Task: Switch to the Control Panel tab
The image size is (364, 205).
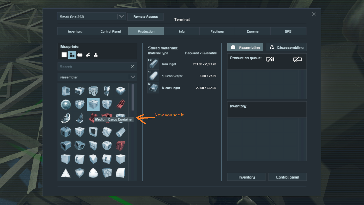Action: tap(111, 31)
